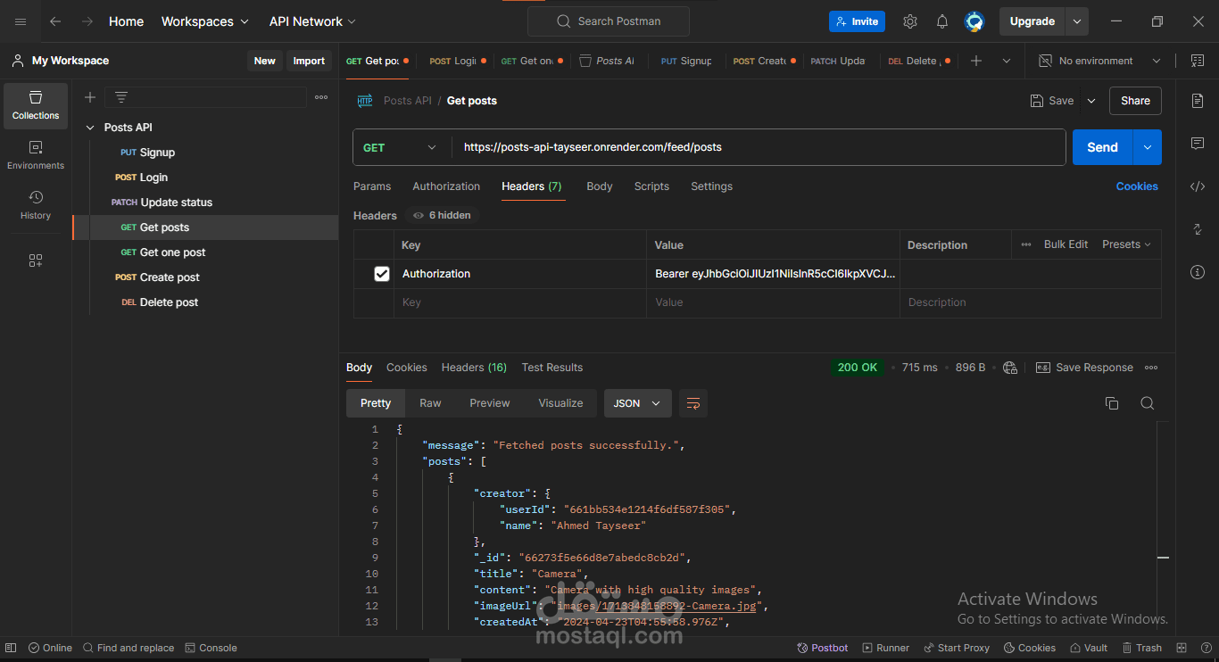Screen dimensions: 1219x662
Task: Show the 6 hidden headers
Action: pyautogui.click(x=443, y=215)
